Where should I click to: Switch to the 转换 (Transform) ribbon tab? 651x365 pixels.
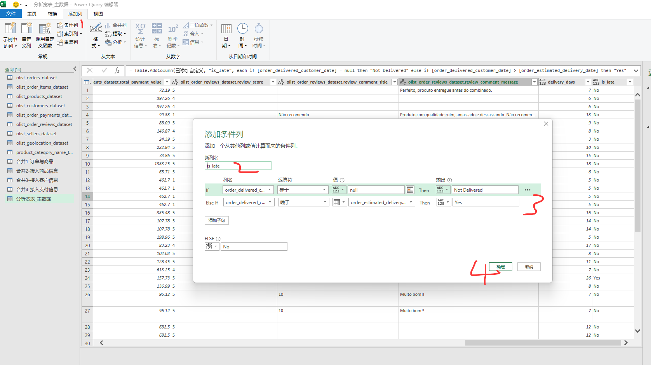click(52, 14)
